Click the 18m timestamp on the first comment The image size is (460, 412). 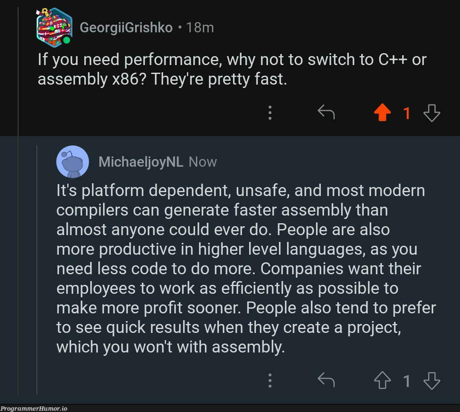click(200, 28)
